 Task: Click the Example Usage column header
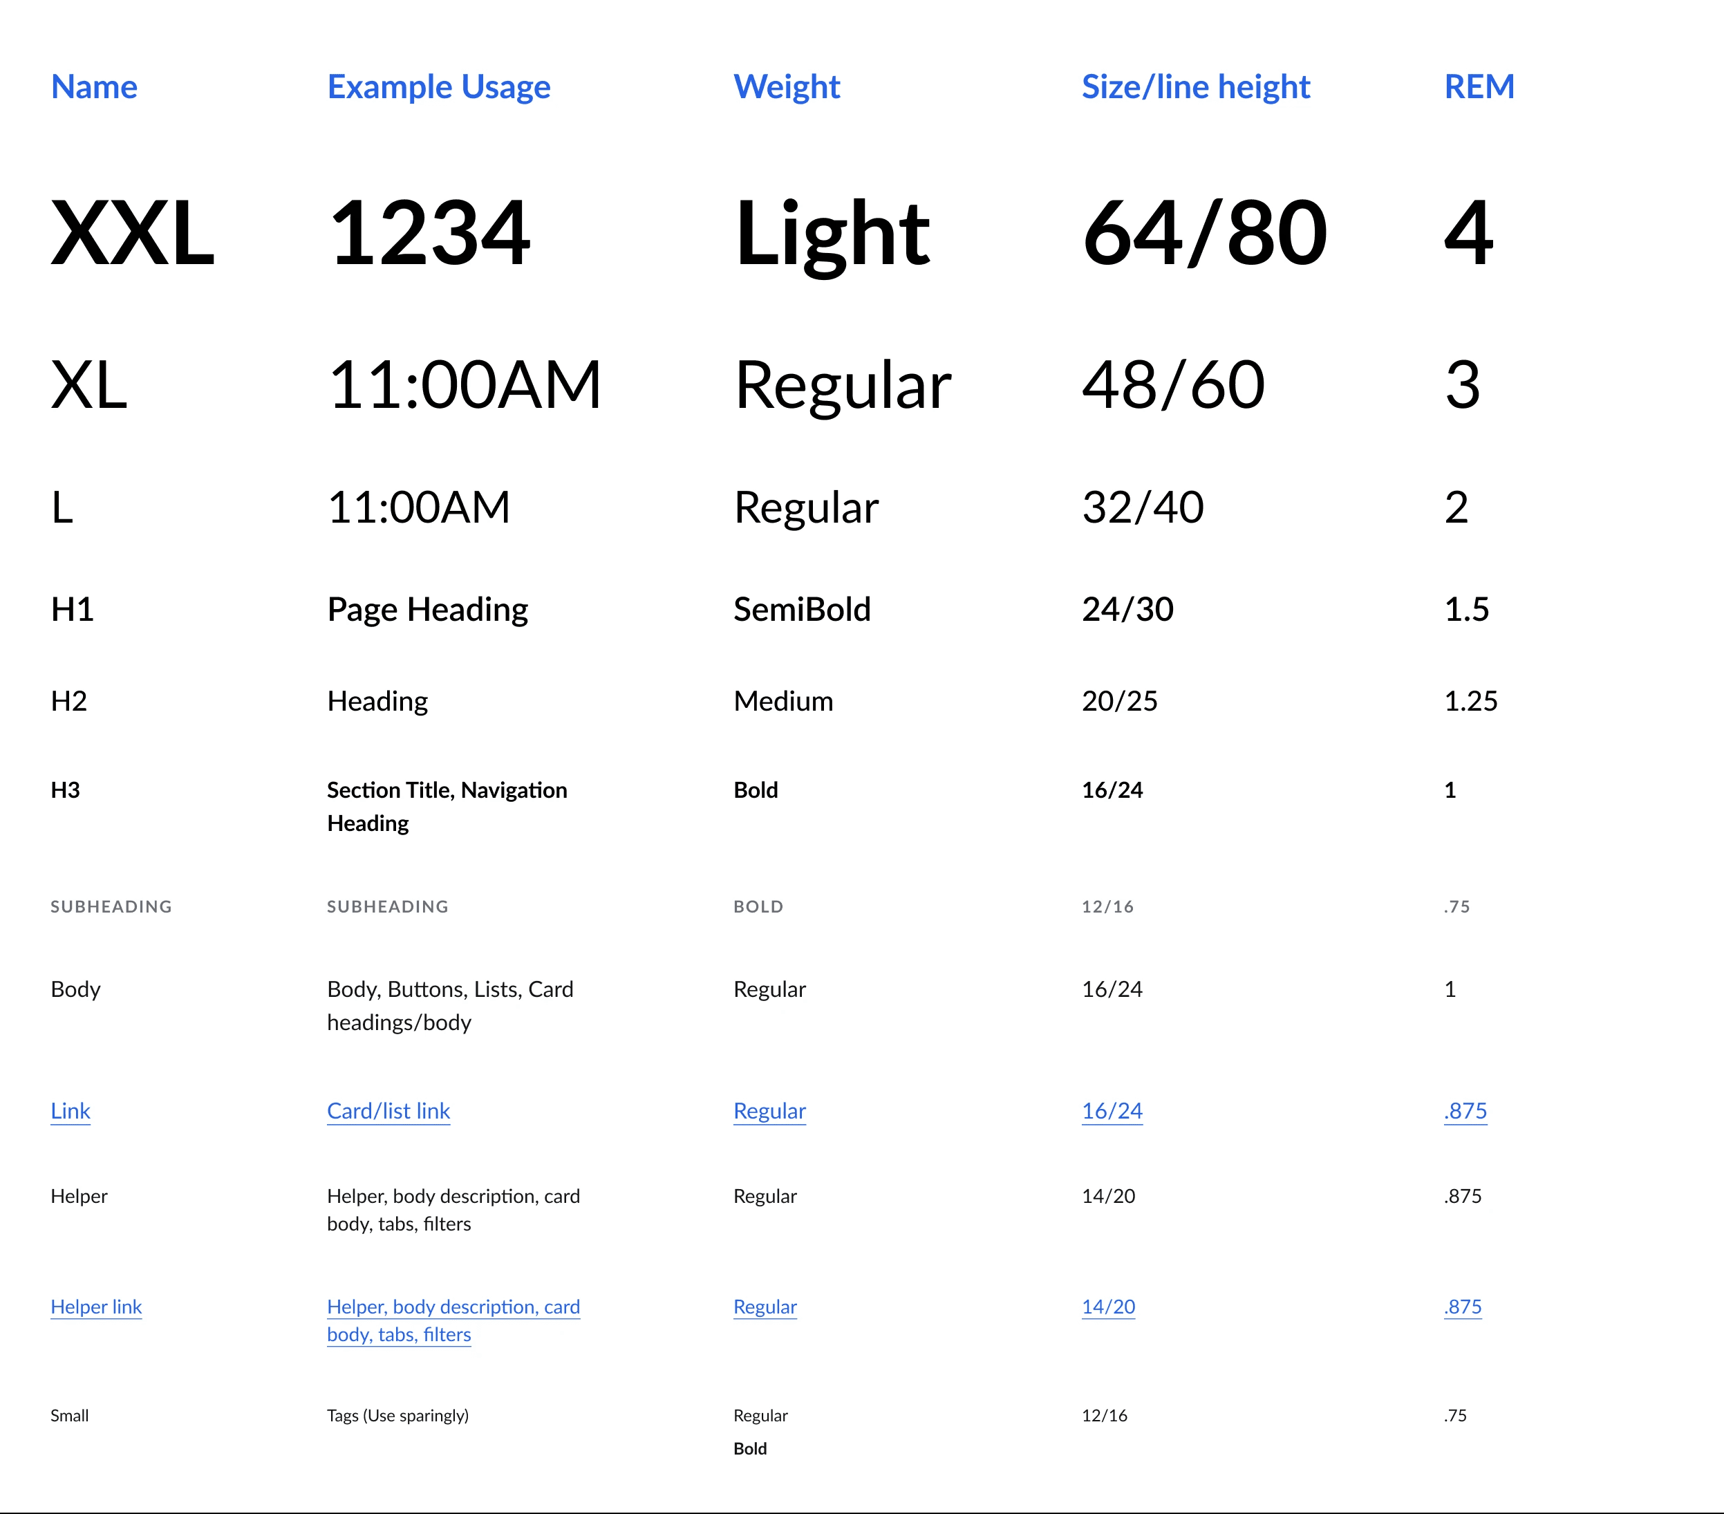pos(438,87)
